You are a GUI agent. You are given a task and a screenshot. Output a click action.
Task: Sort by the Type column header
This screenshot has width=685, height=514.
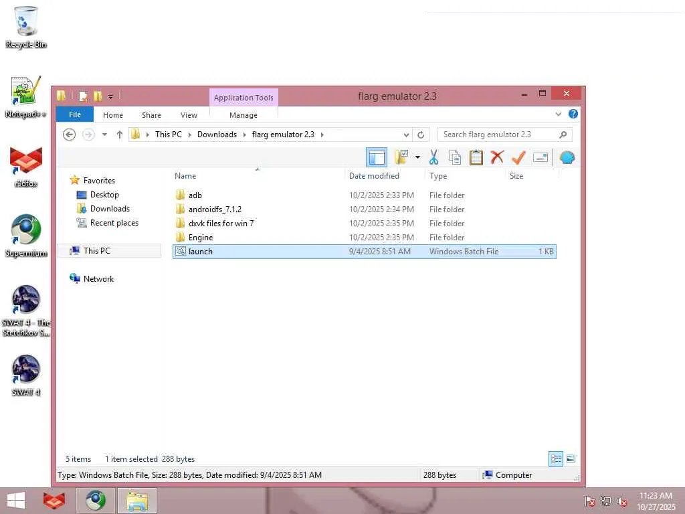pyautogui.click(x=438, y=176)
